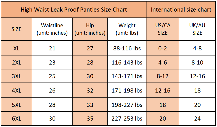Click the XL size row label
This screenshot has height=127, width=217.
pyautogui.click(x=16, y=48)
